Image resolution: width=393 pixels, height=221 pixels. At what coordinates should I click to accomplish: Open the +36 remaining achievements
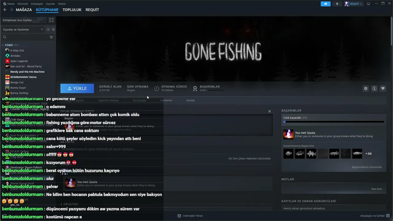pyautogui.click(x=368, y=153)
